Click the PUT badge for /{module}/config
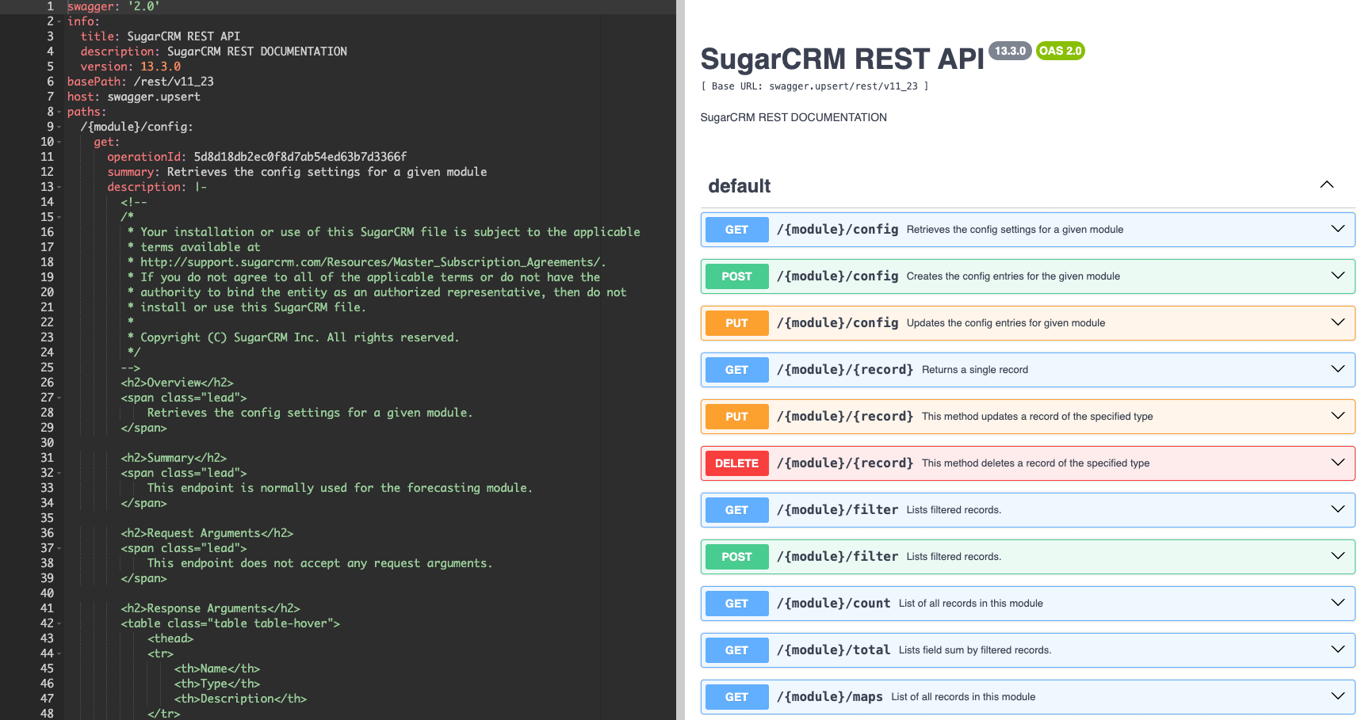Viewport: 1369px width, 720px height. (736, 323)
